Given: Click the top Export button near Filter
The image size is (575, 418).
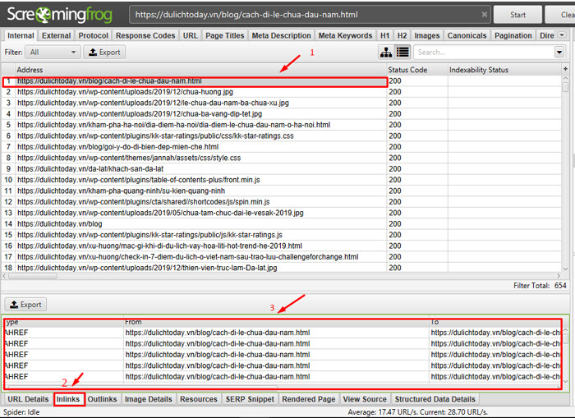Looking at the screenshot, I should tap(104, 52).
